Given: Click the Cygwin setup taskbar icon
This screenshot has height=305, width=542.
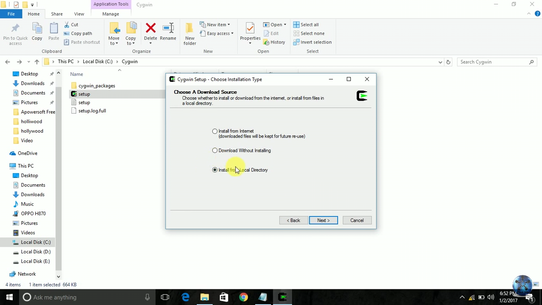Looking at the screenshot, I should 282,297.
